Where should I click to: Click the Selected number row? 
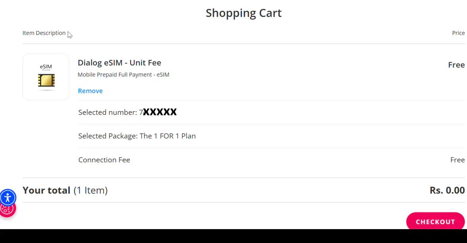pos(108,112)
